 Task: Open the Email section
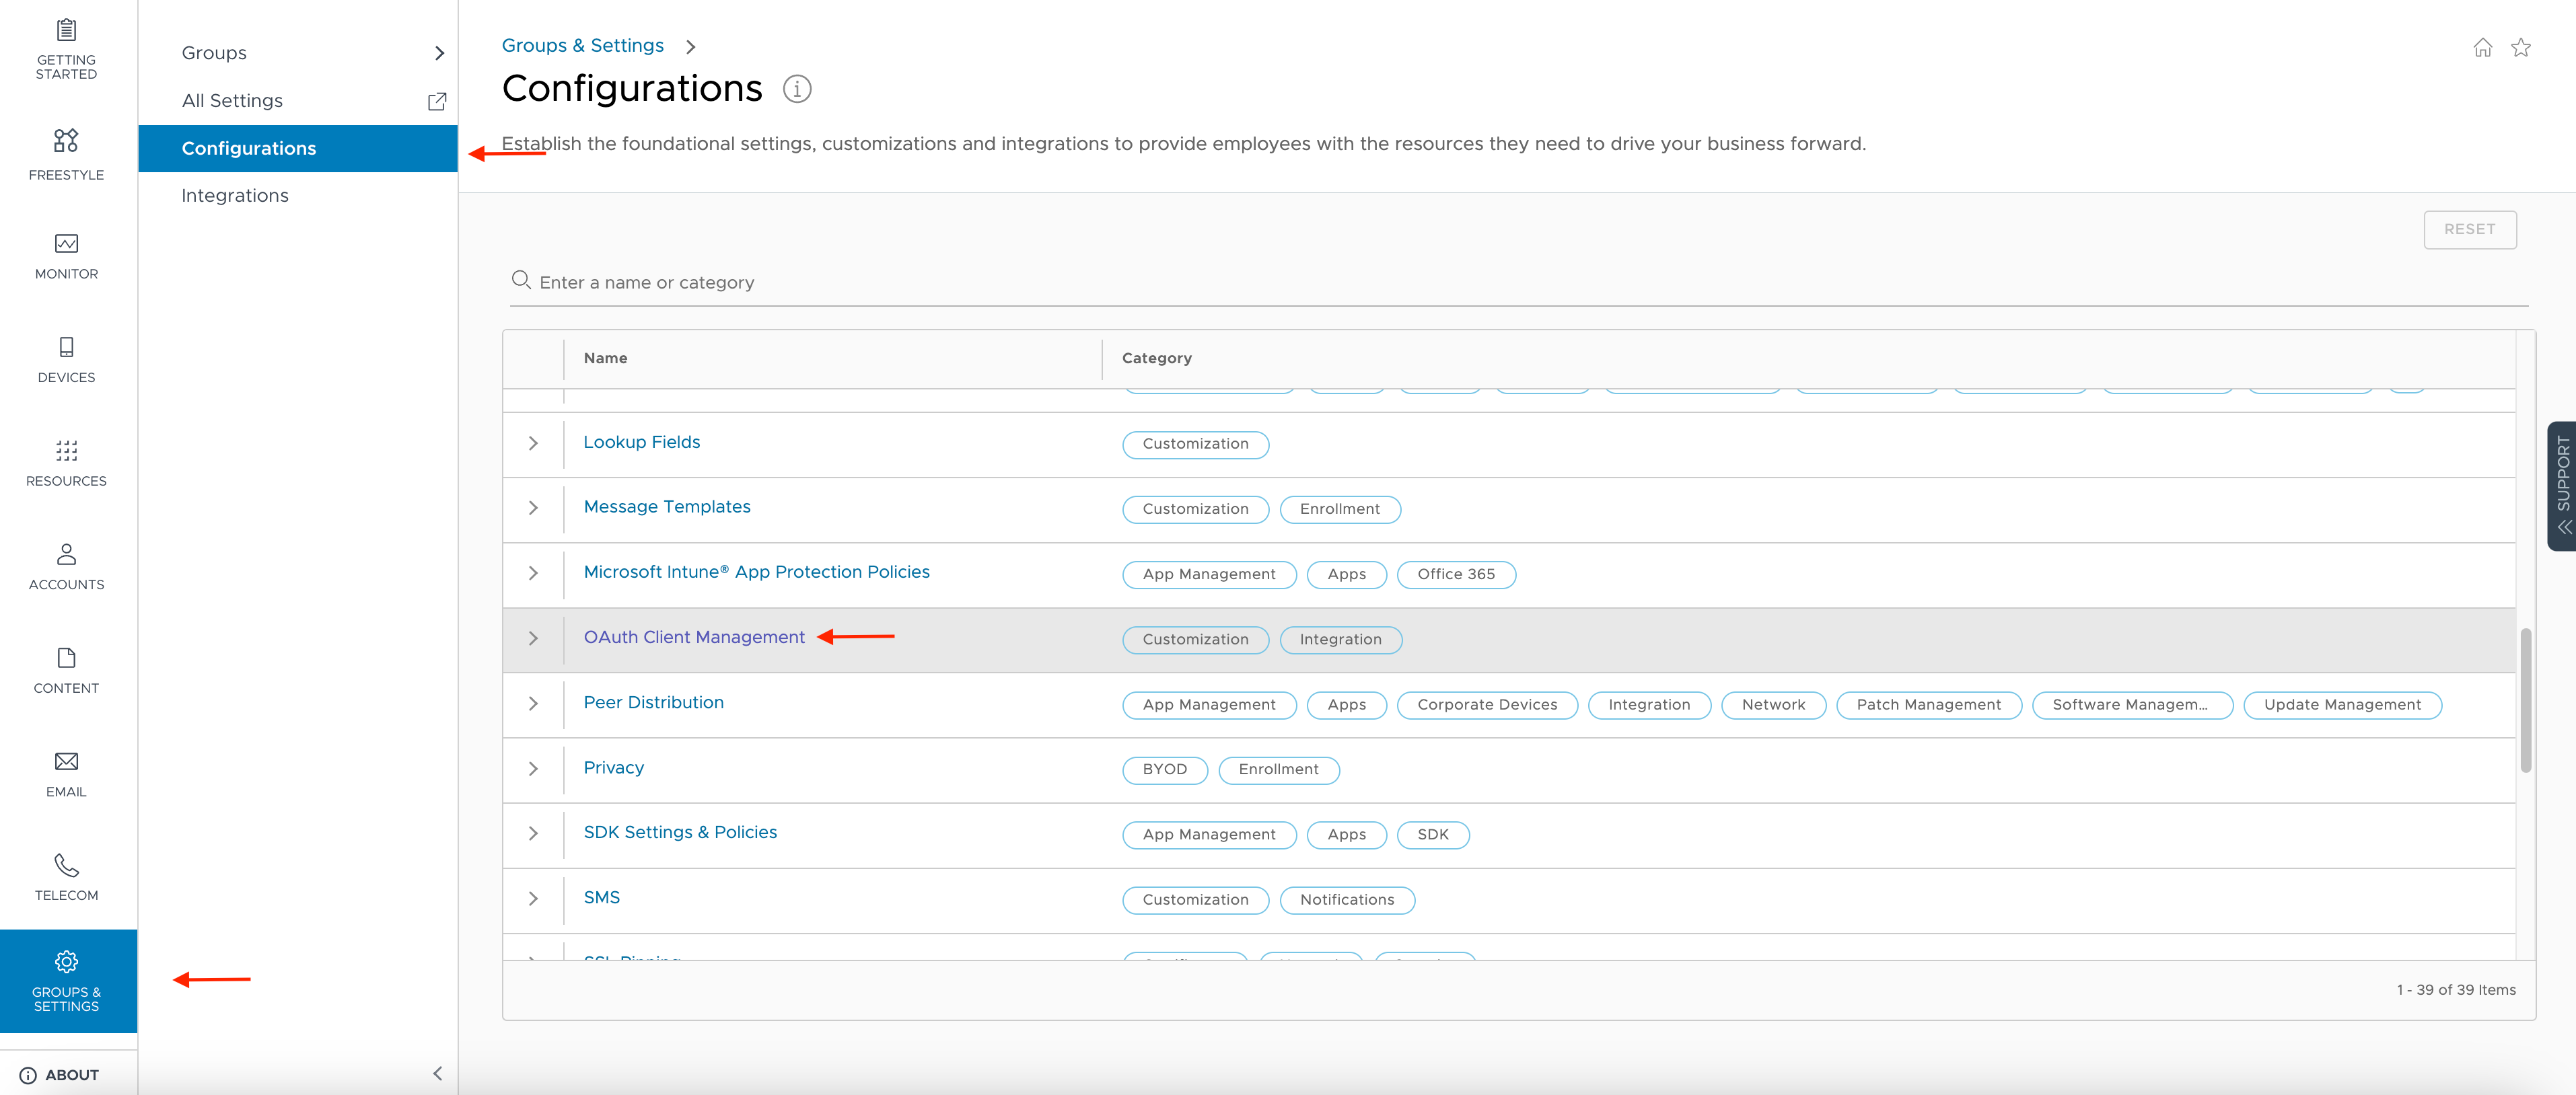click(x=66, y=774)
